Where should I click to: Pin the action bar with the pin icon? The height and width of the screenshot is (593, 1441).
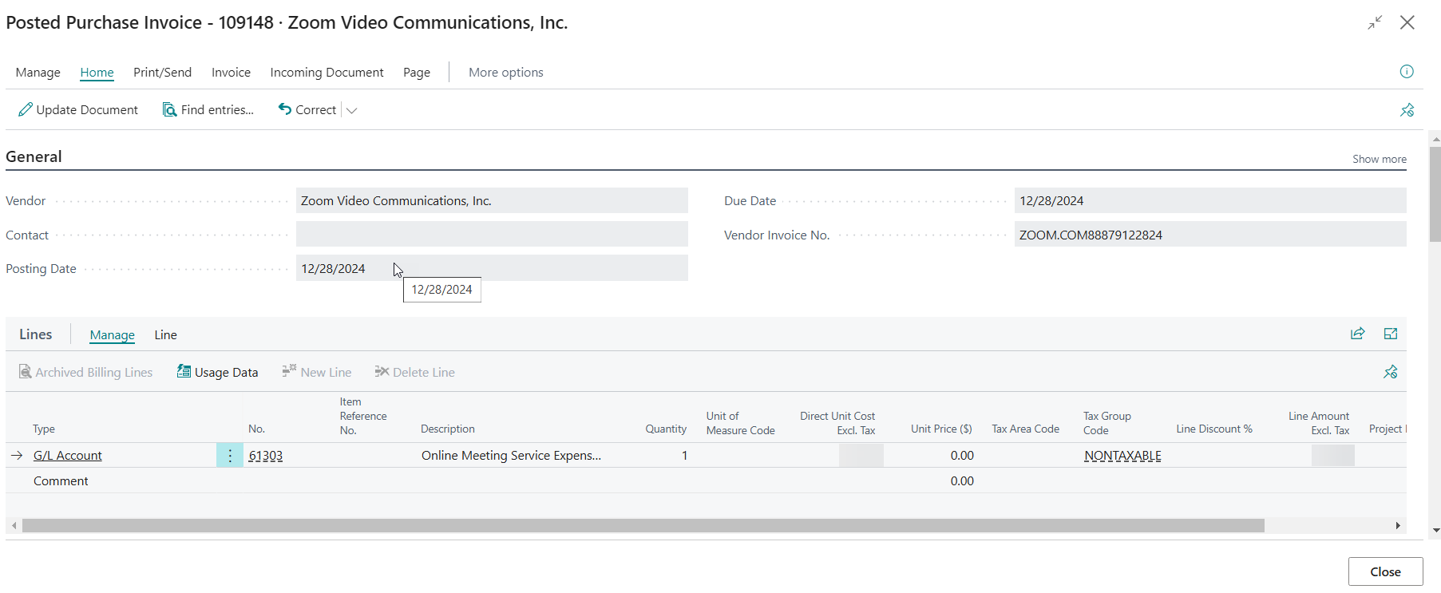(x=1407, y=110)
